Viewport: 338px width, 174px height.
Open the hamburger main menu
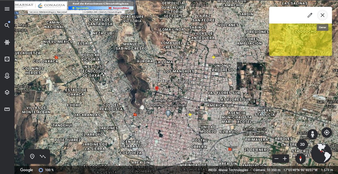click(x=7, y=9)
